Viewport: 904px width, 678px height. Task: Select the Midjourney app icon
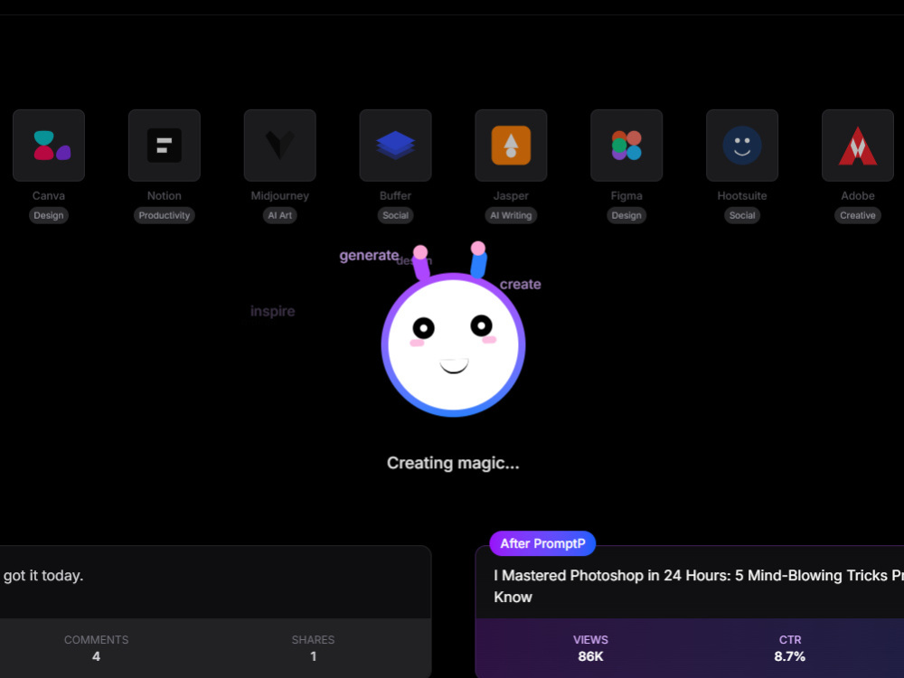[279, 146]
